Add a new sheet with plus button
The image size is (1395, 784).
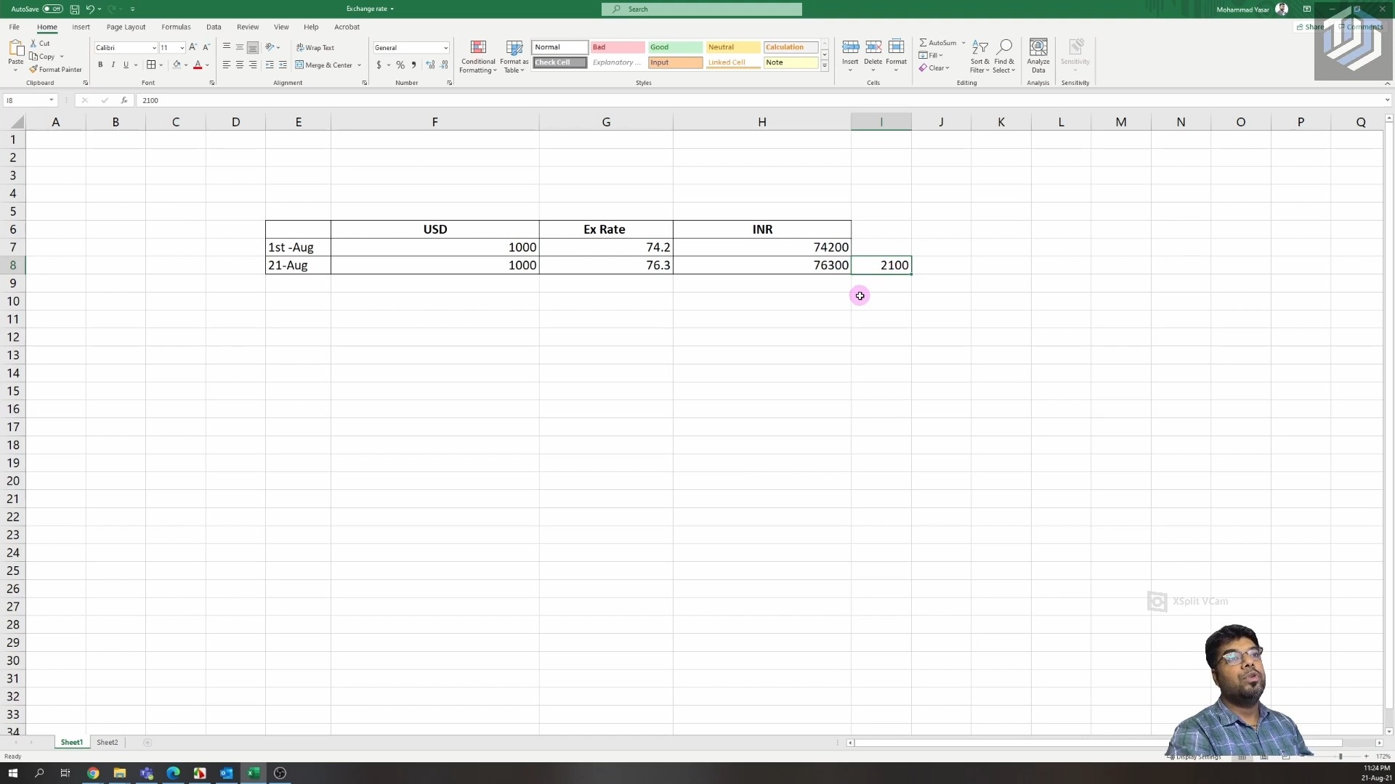[x=147, y=743]
